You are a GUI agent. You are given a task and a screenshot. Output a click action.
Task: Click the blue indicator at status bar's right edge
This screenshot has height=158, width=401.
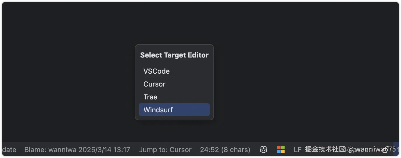pos(396,149)
